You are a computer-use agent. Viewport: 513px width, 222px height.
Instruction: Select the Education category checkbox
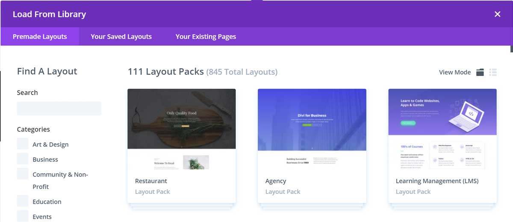coord(23,201)
